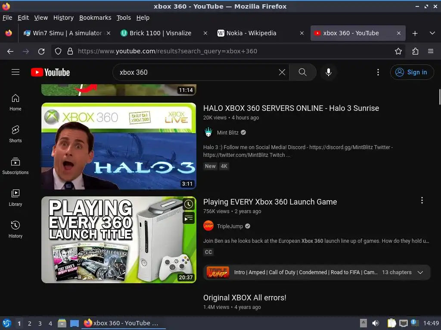This screenshot has width=441, height=330.
Task: Open Library in YouTube sidebar
Action: pos(16,198)
